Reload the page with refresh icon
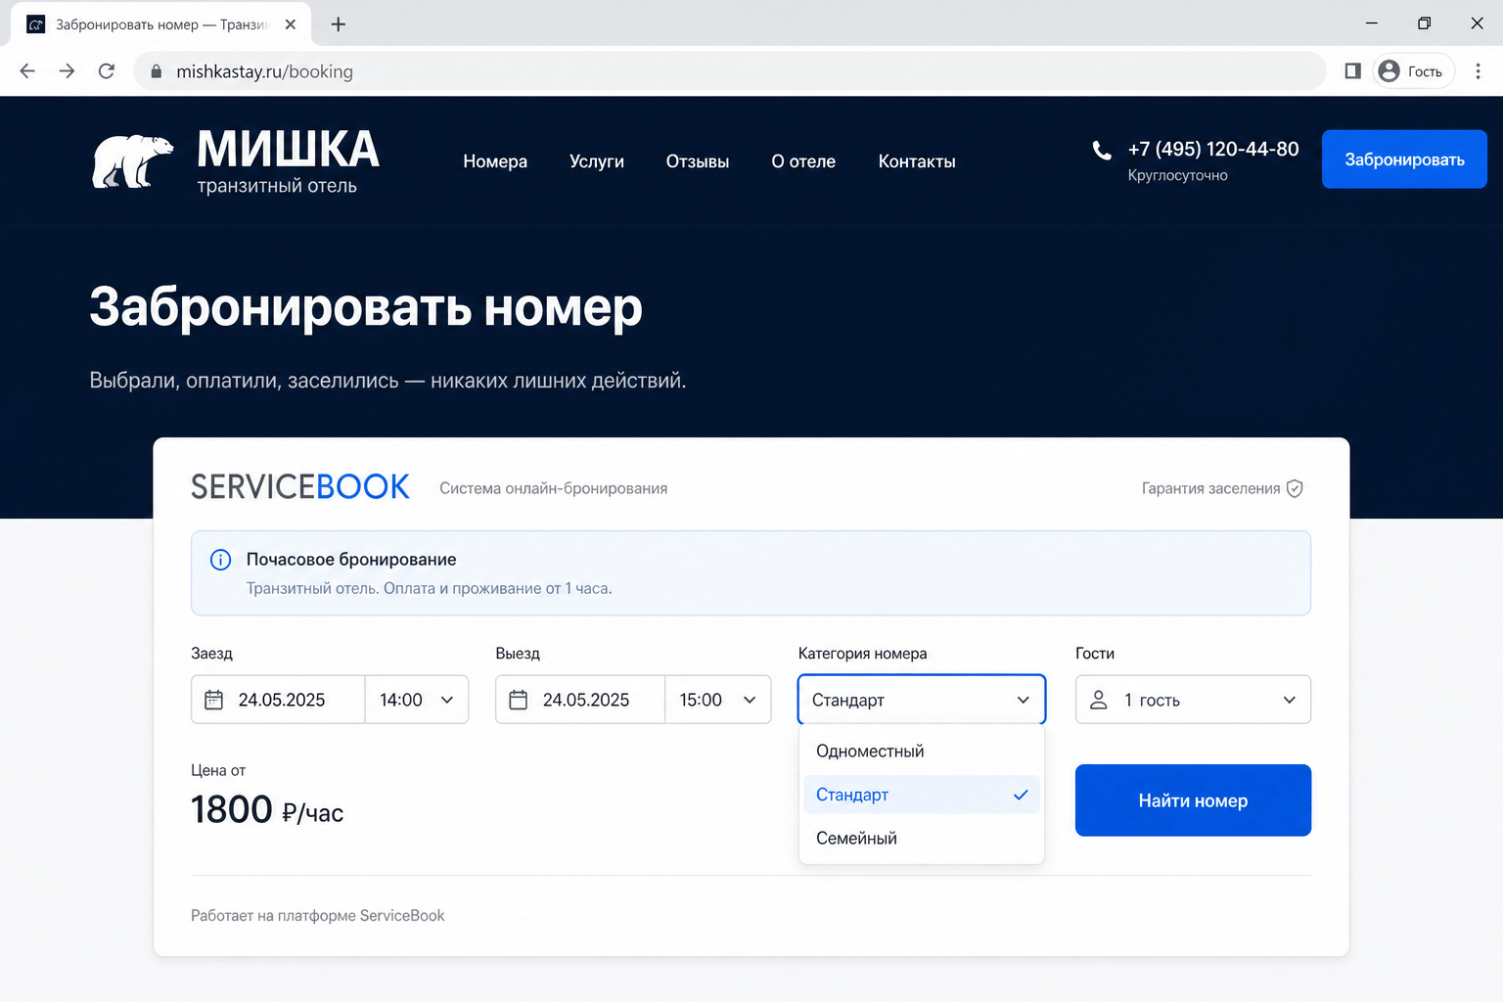 pos(107,71)
